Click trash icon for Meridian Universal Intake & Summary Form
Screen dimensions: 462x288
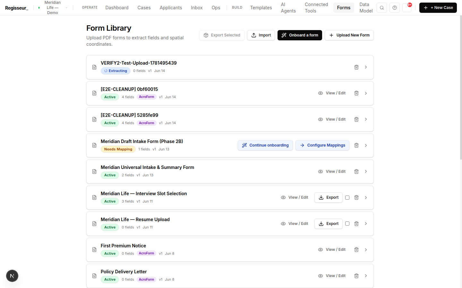point(356,172)
